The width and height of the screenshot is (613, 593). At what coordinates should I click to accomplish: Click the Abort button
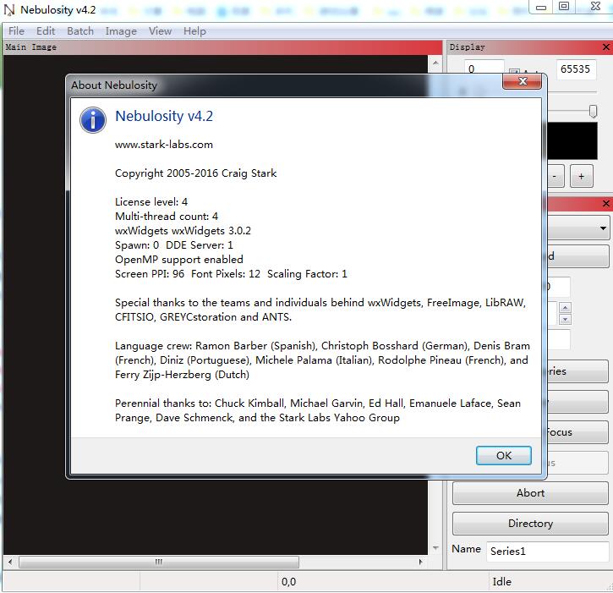pos(530,493)
